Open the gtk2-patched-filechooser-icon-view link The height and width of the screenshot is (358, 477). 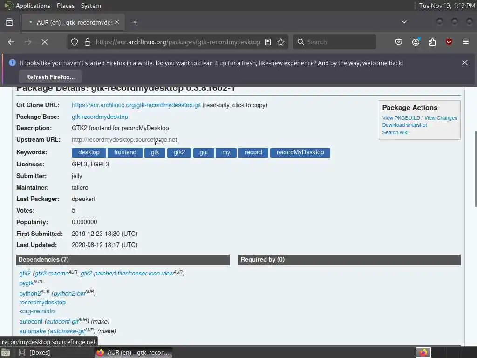coord(127,273)
